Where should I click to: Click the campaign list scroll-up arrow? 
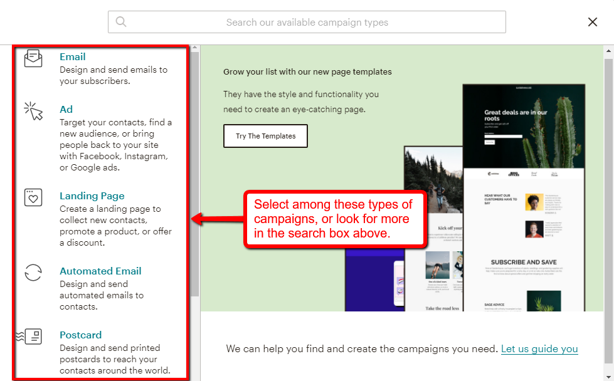coord(195,48)
